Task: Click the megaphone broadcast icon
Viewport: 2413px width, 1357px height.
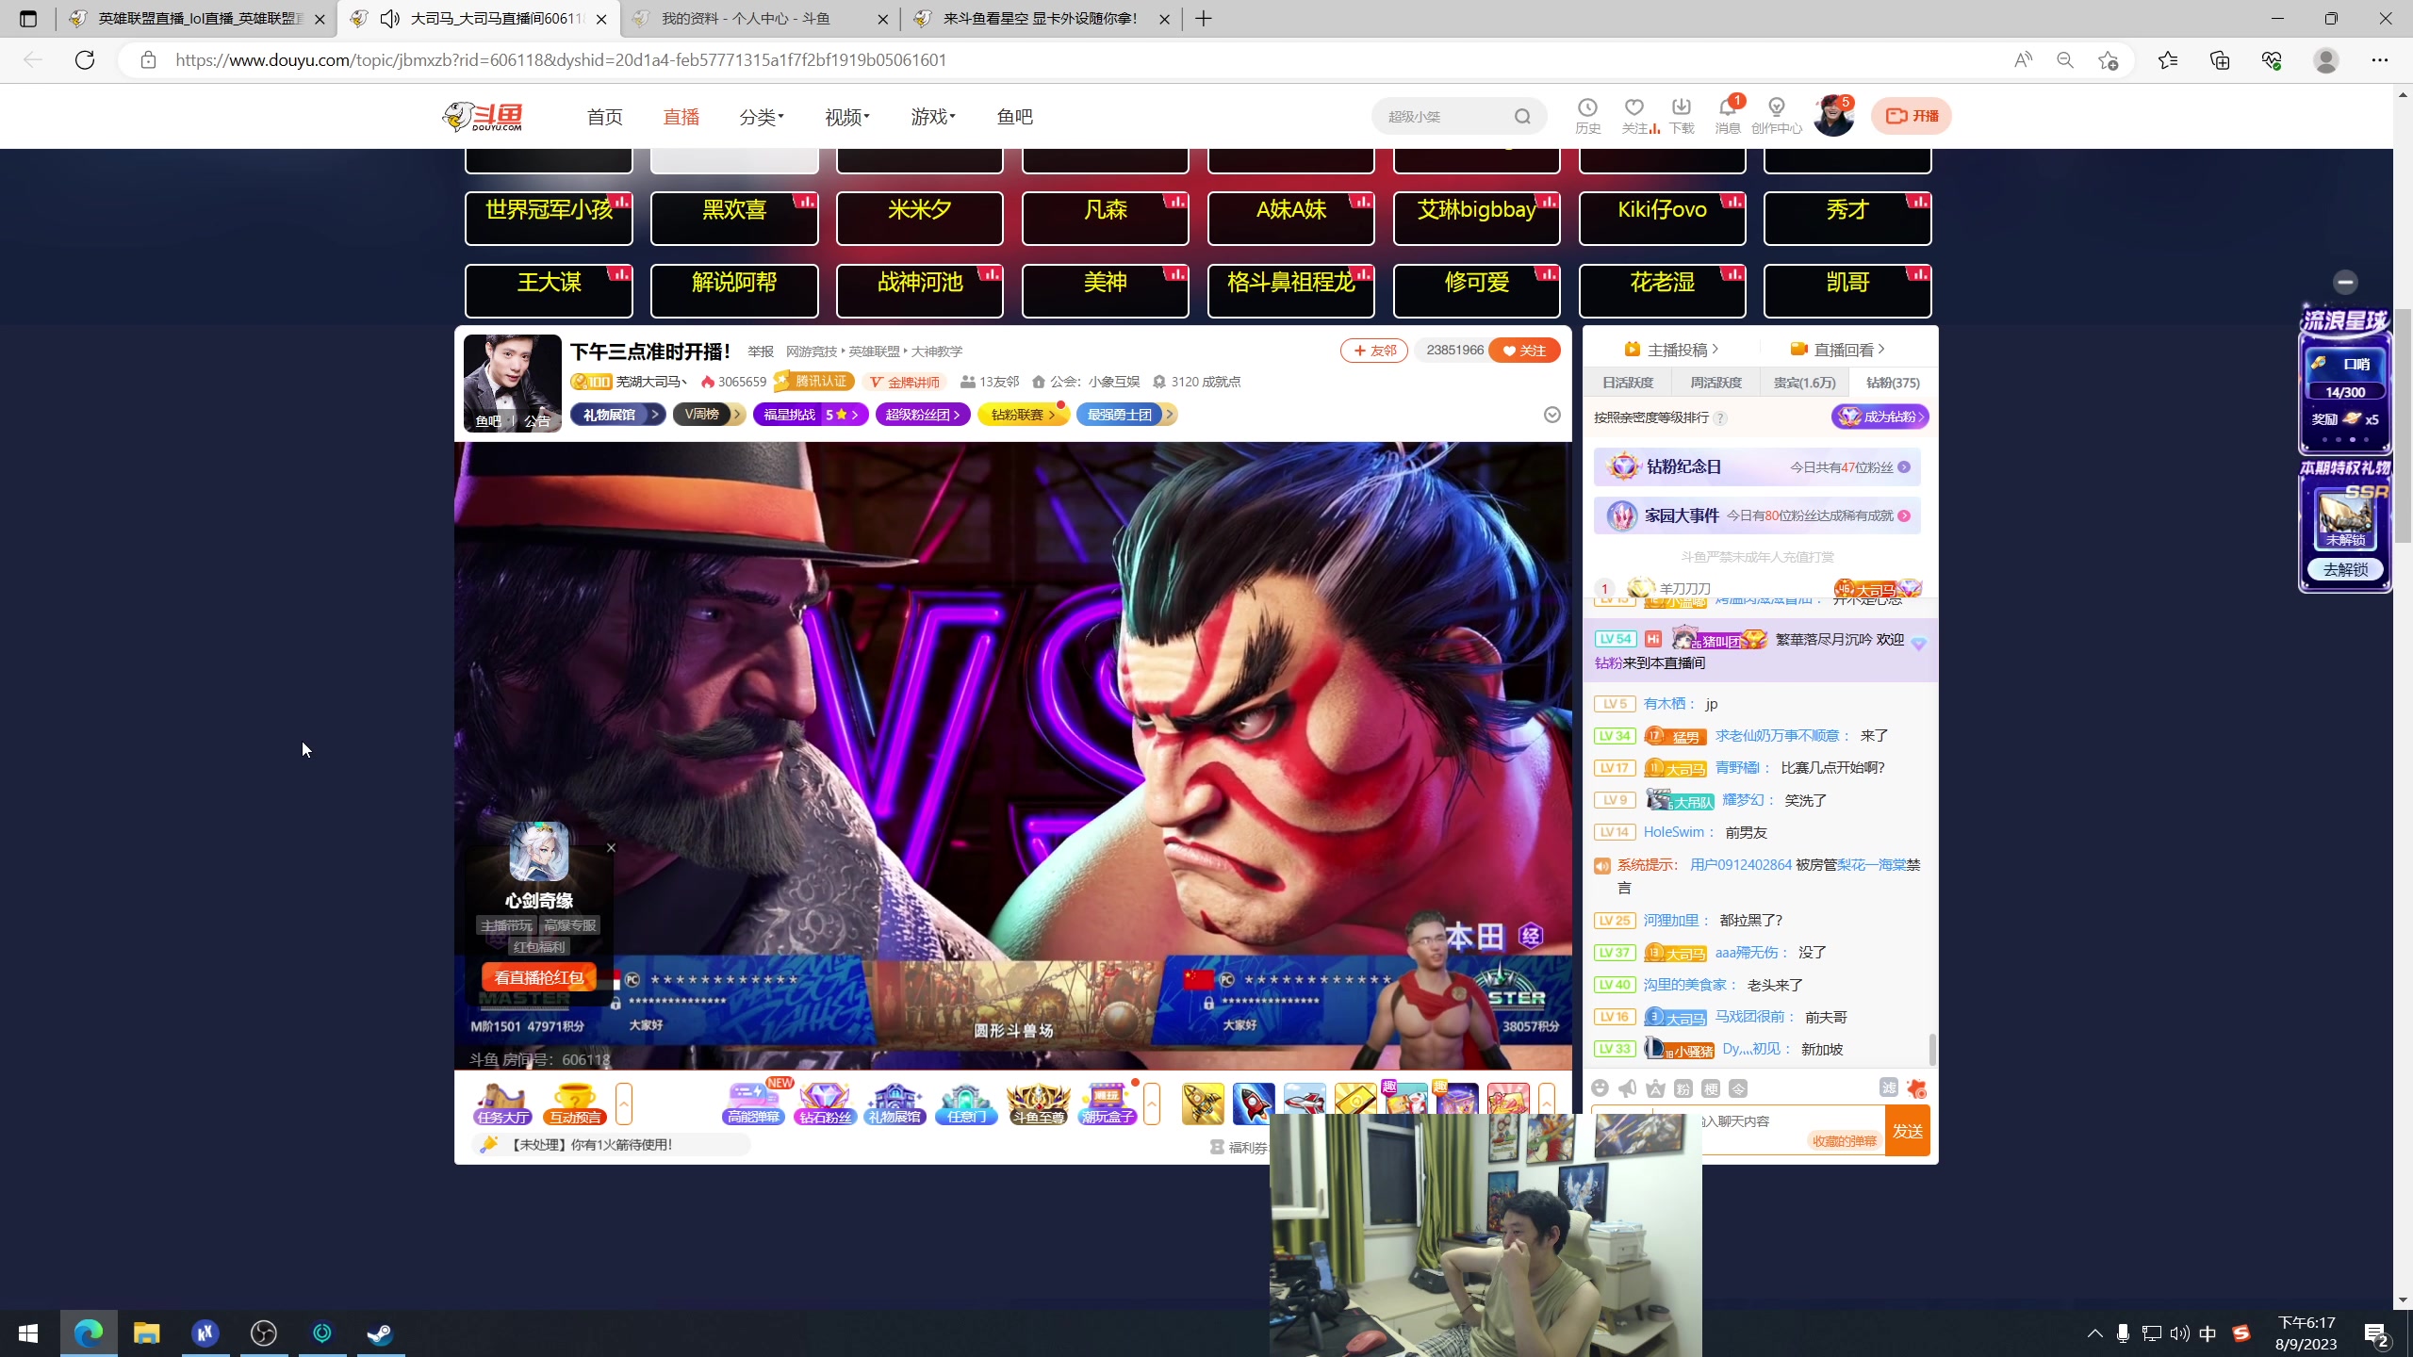Action: point(1628,1088)
